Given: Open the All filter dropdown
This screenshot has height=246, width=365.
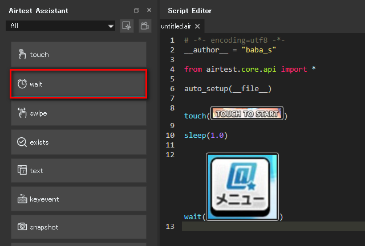Looking at the screenshot, I should (60, 26).
